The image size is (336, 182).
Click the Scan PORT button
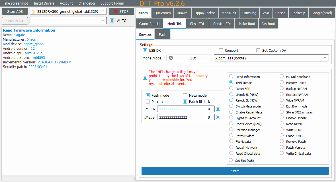(x=15, y=21)
